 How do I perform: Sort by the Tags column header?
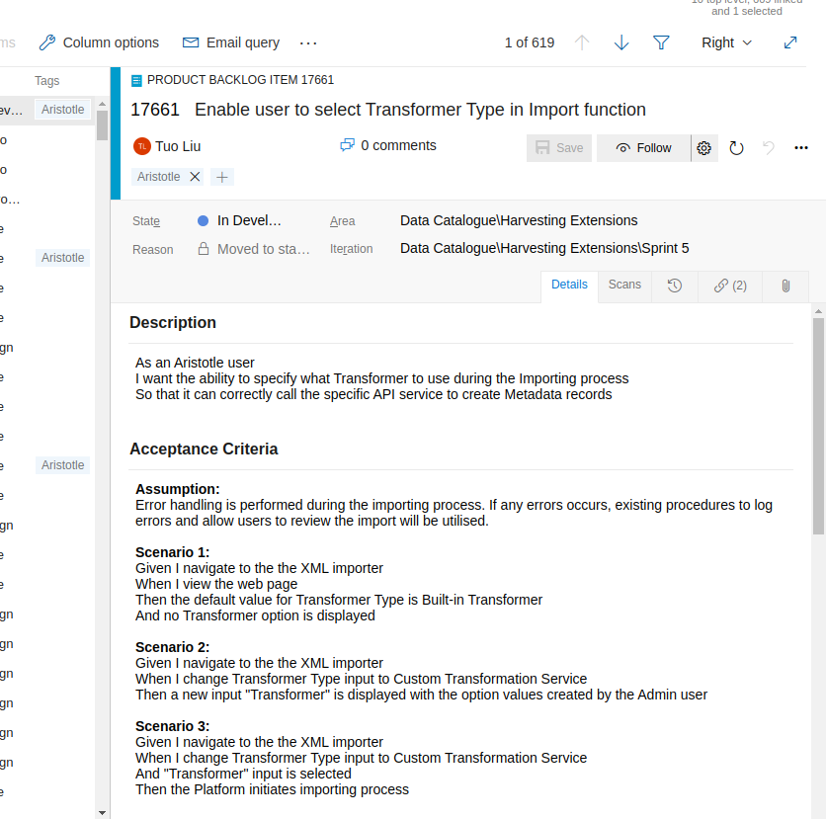tap(46, 81)
